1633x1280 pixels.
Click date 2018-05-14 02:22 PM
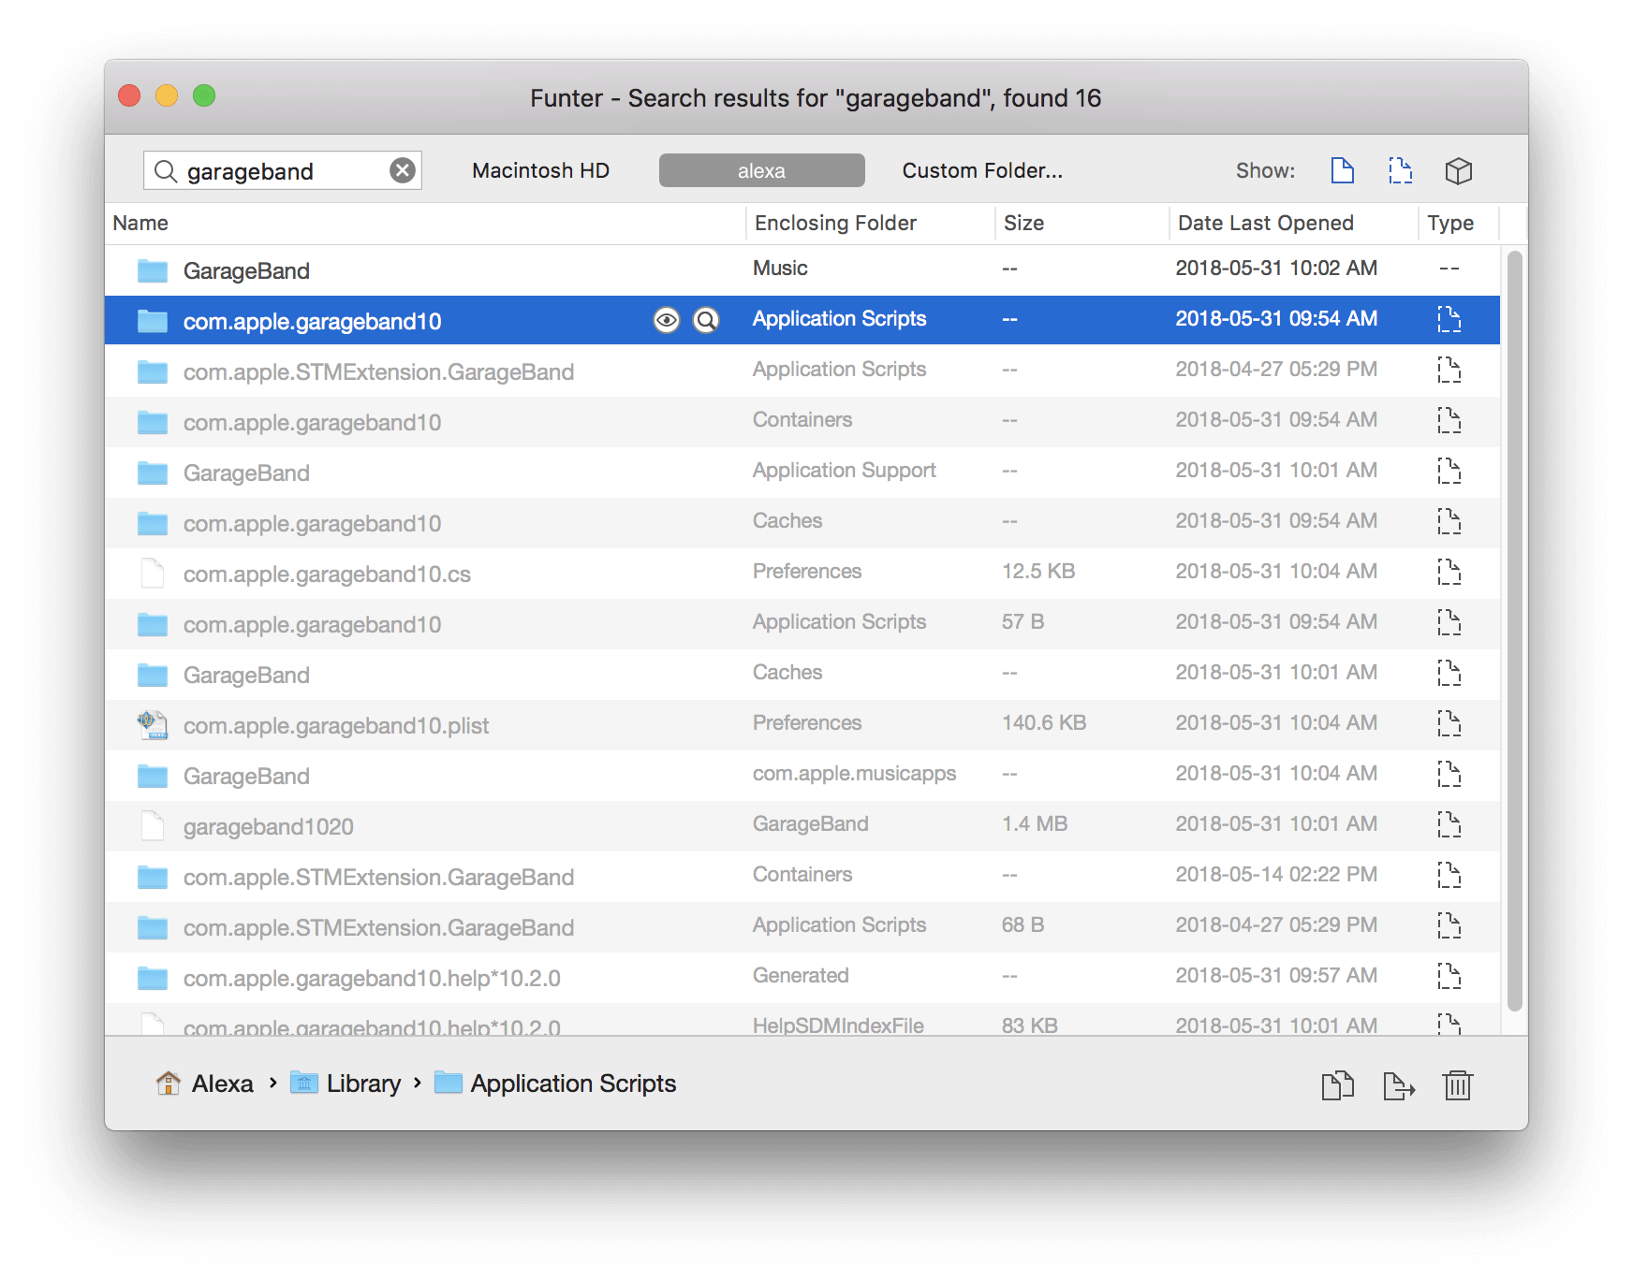coord(1276,875)
